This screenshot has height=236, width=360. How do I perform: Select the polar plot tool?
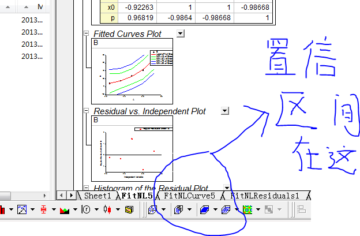point(86,209)
